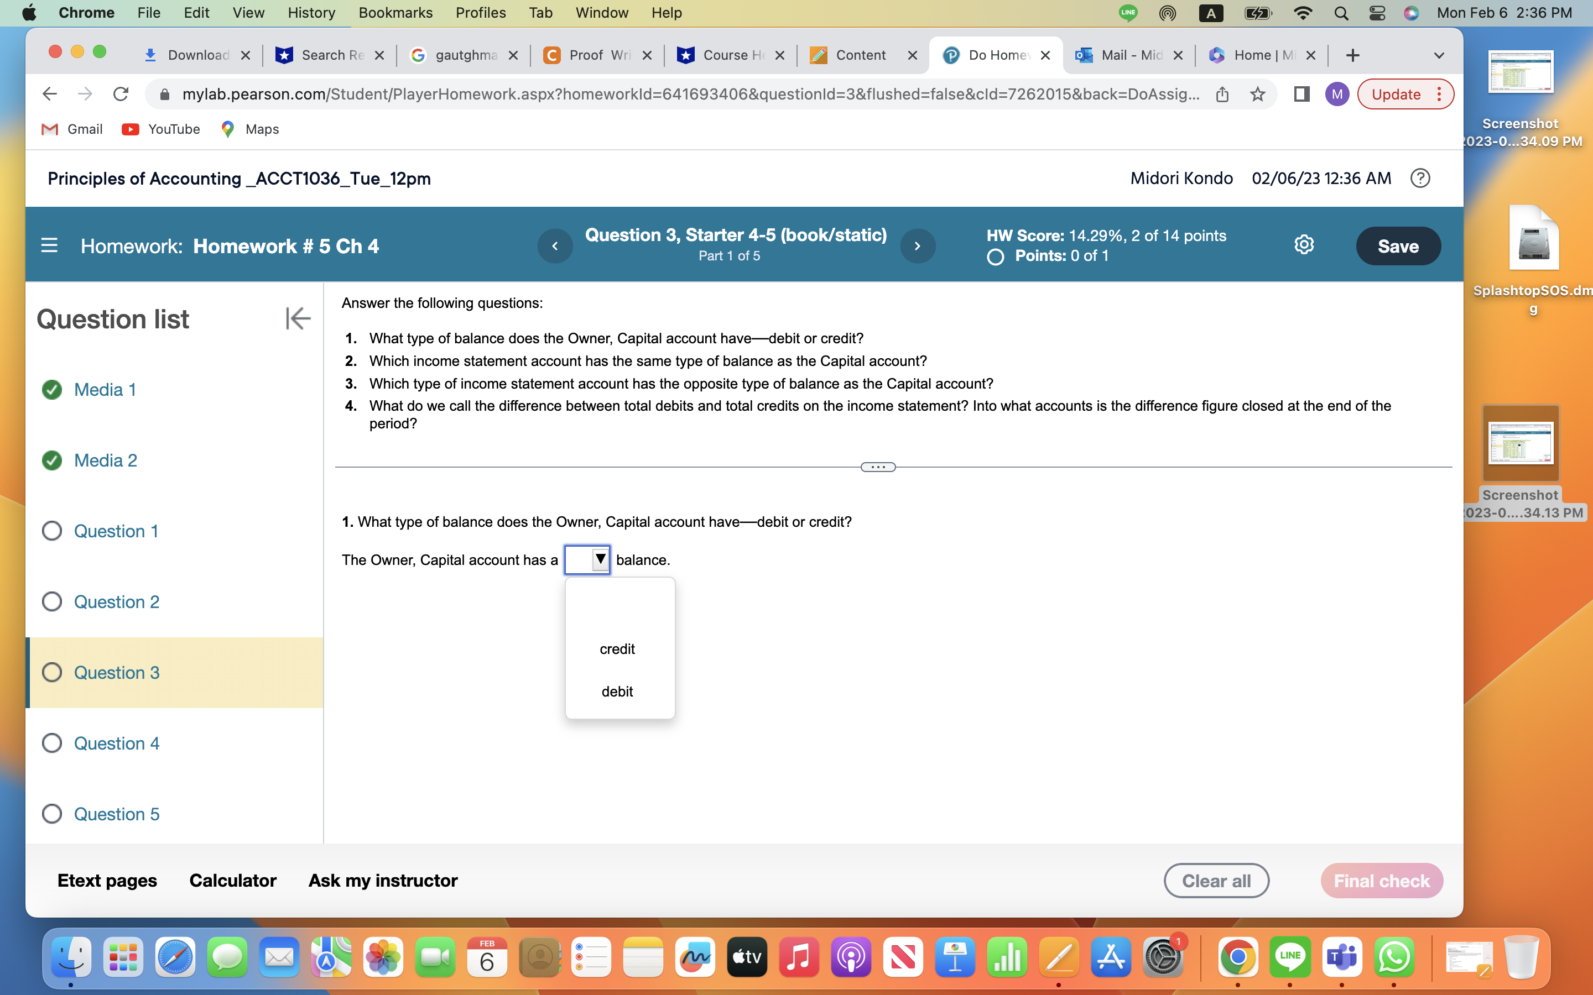This screenshot has width=1593, height=995.
Task: Select Question 1 radio button
Action: (52, 531)
